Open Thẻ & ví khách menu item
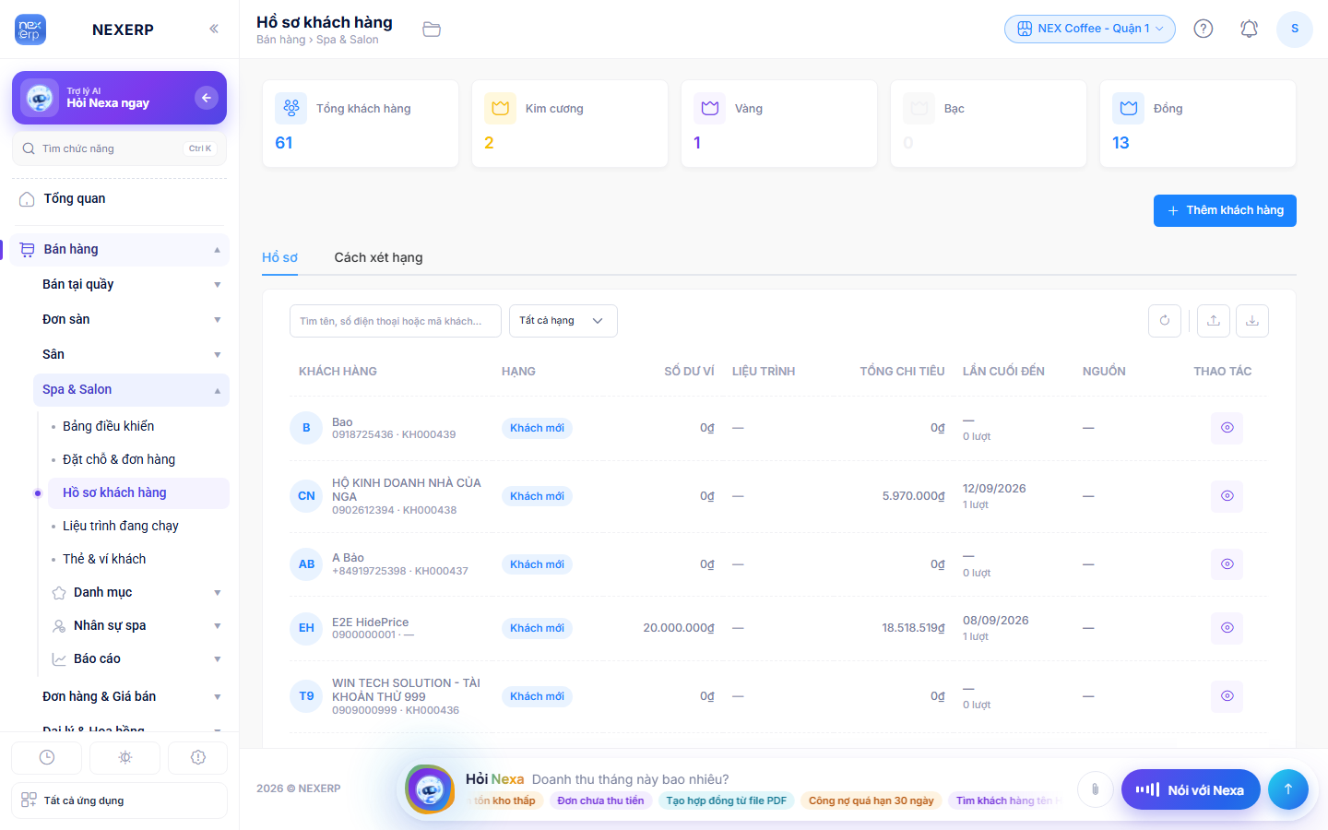Image resolution: width=1328 pixels, height=830 pixels. 138,559
